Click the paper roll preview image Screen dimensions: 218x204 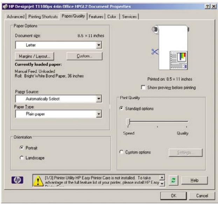click(171, 47)
